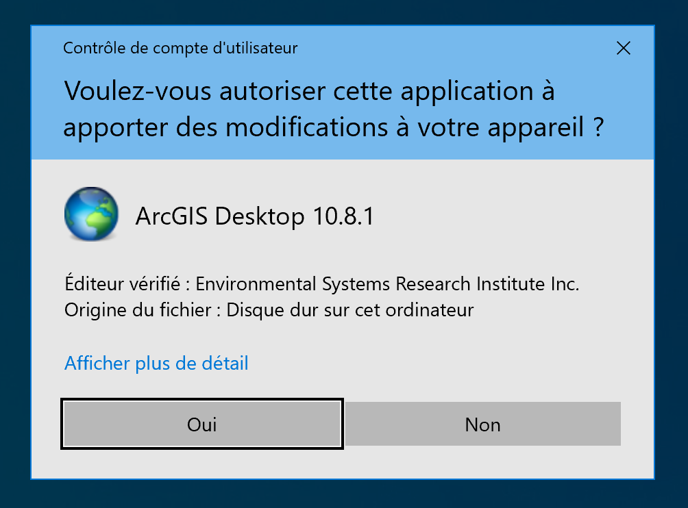Click the ArcGIS globe application icon

pyautogui.click(x=91, y=215)
